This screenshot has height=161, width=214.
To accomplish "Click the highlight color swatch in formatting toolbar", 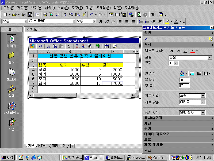I will coord(167,21).
